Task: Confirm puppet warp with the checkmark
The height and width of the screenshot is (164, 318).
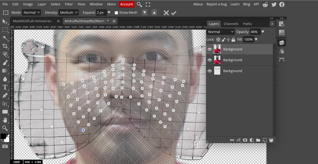Action: [x=174, y=13]
